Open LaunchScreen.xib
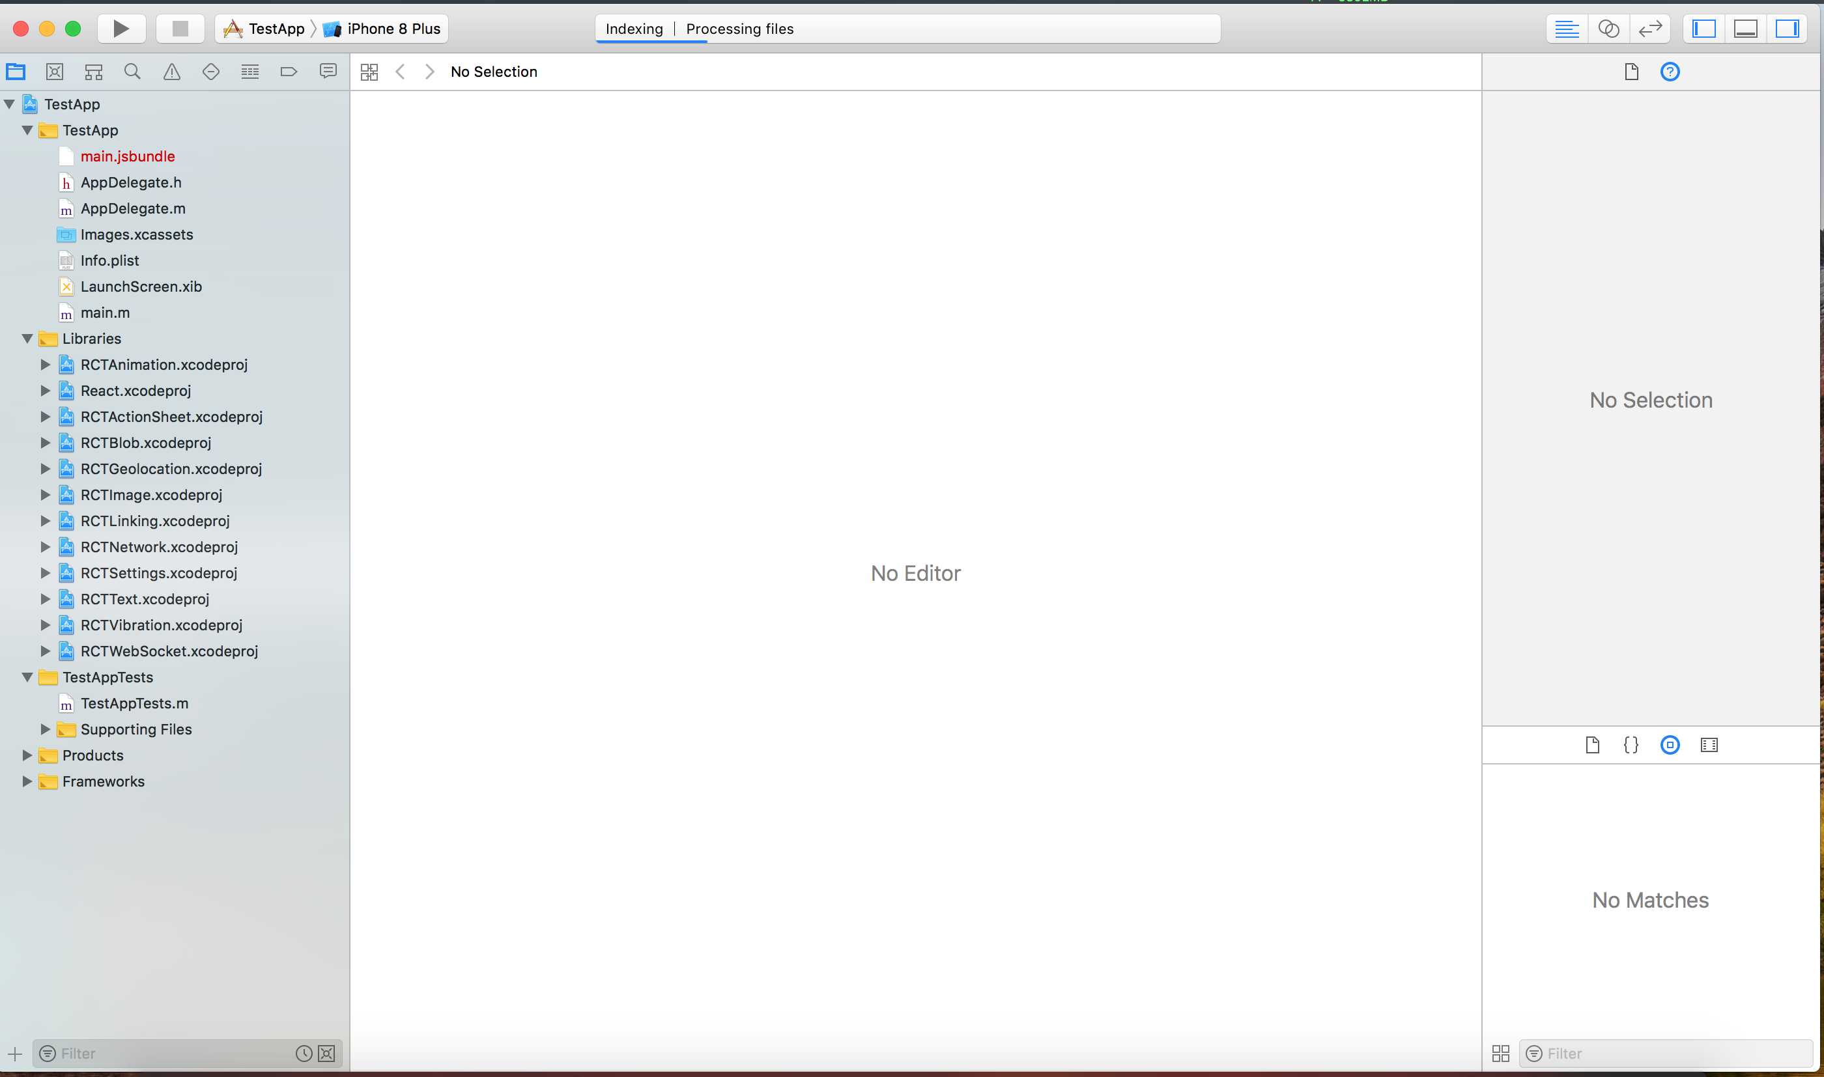Image resolution: width=1824 pixels, height=1077 pixels. tap(141, 287)
